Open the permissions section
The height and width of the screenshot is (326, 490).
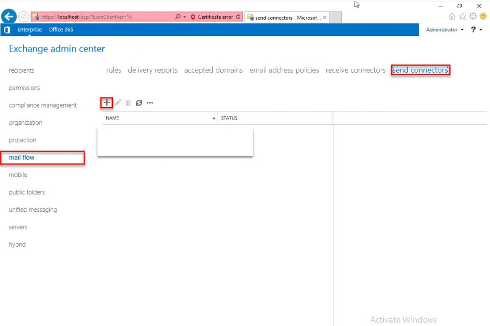point(24,88)
